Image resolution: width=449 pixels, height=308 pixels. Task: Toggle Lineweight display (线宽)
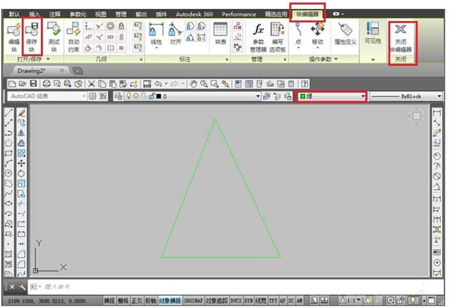[x=260, y=300]
